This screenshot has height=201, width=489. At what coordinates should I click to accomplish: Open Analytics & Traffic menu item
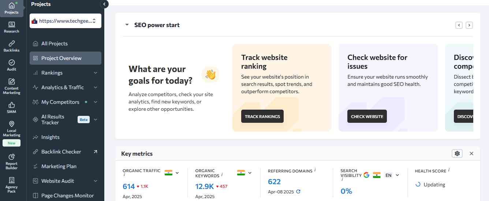click(63, 87)
